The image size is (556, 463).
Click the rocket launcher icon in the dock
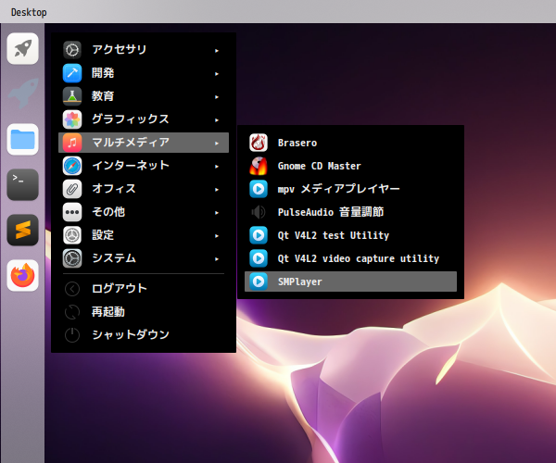click(x=22, y=48)
